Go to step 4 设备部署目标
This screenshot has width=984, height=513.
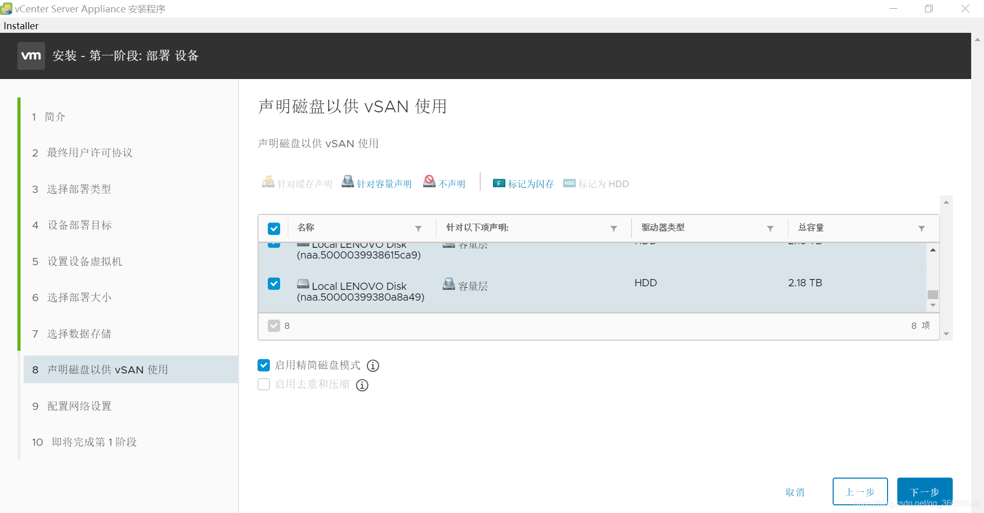coord(72,225)
